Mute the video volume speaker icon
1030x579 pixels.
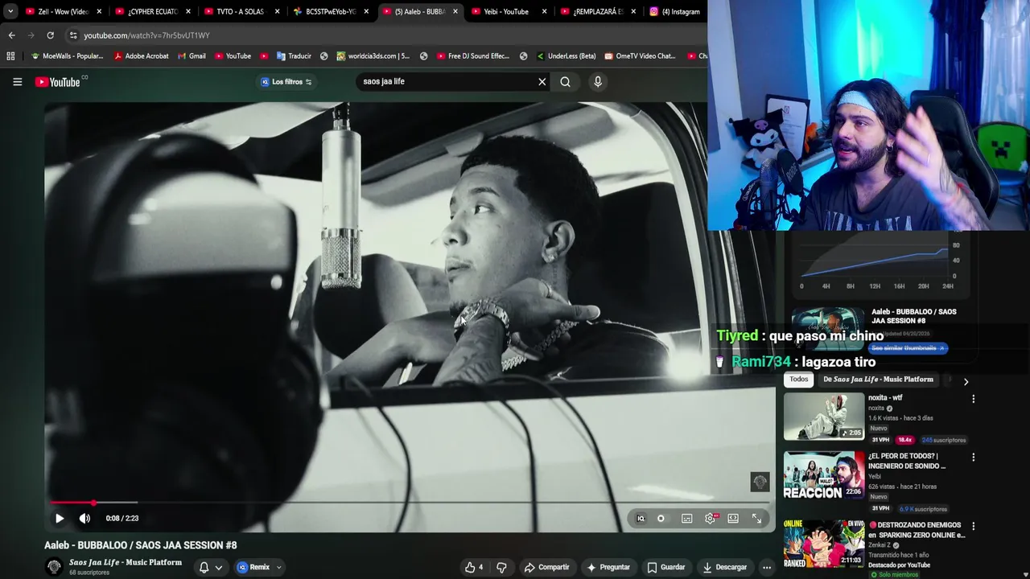click(x=84, y=519)
